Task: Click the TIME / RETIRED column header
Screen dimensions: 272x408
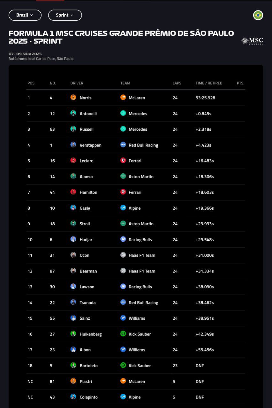Action: (209, 83)
